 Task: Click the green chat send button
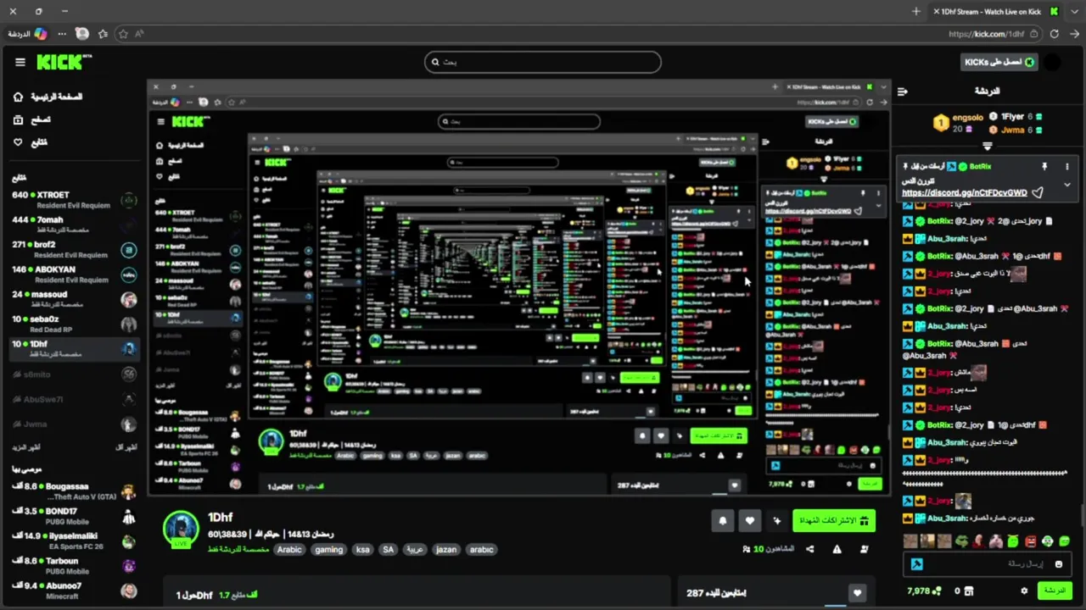1054,591
